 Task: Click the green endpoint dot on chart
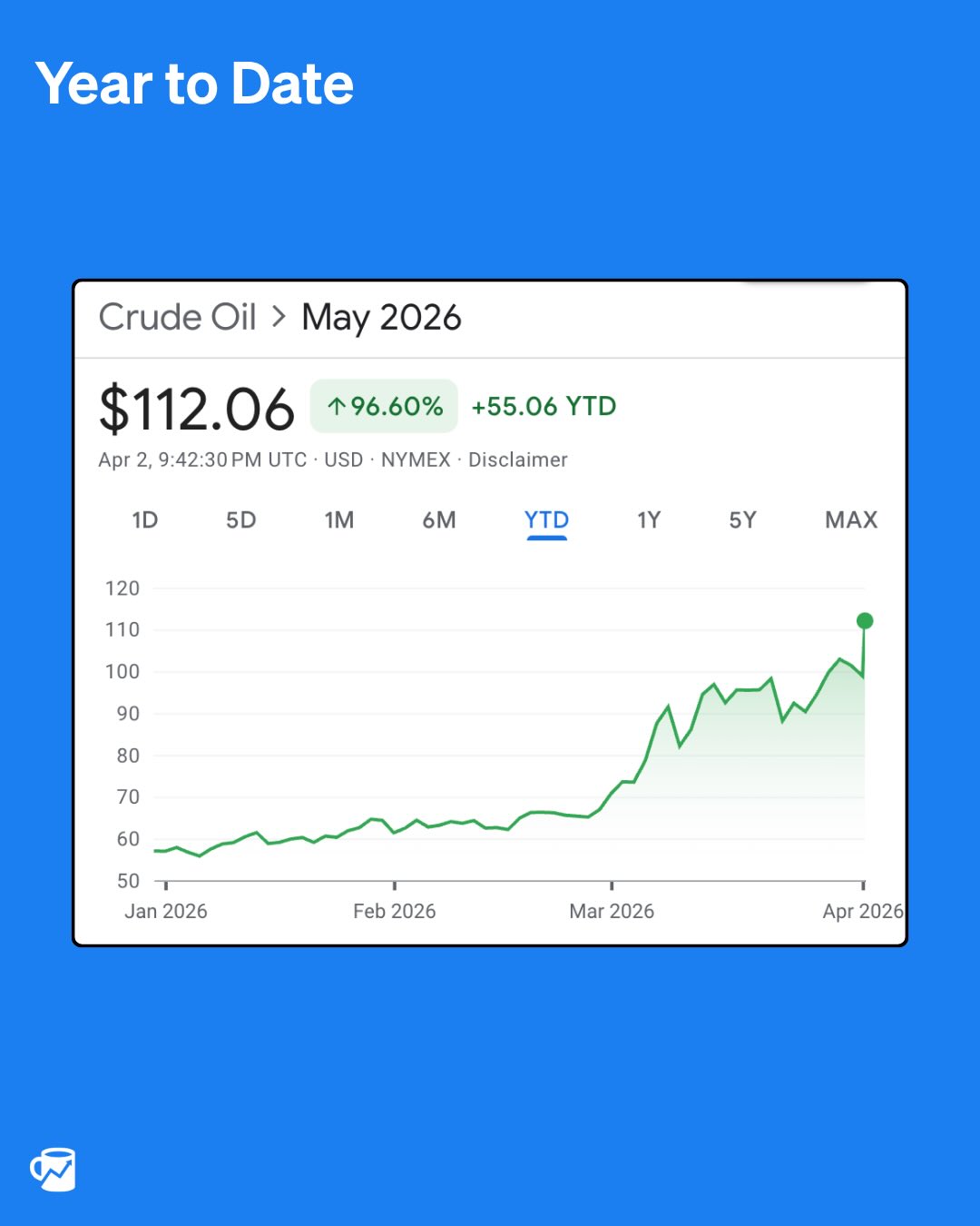(865, 621)
